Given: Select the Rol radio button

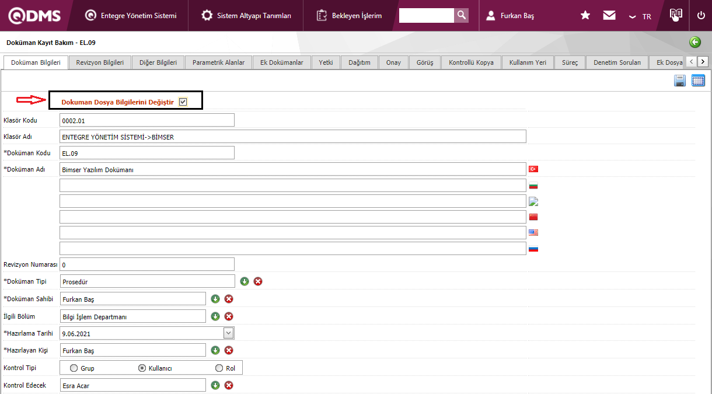Looking at the screenshot, I should (x=219, y=368).
